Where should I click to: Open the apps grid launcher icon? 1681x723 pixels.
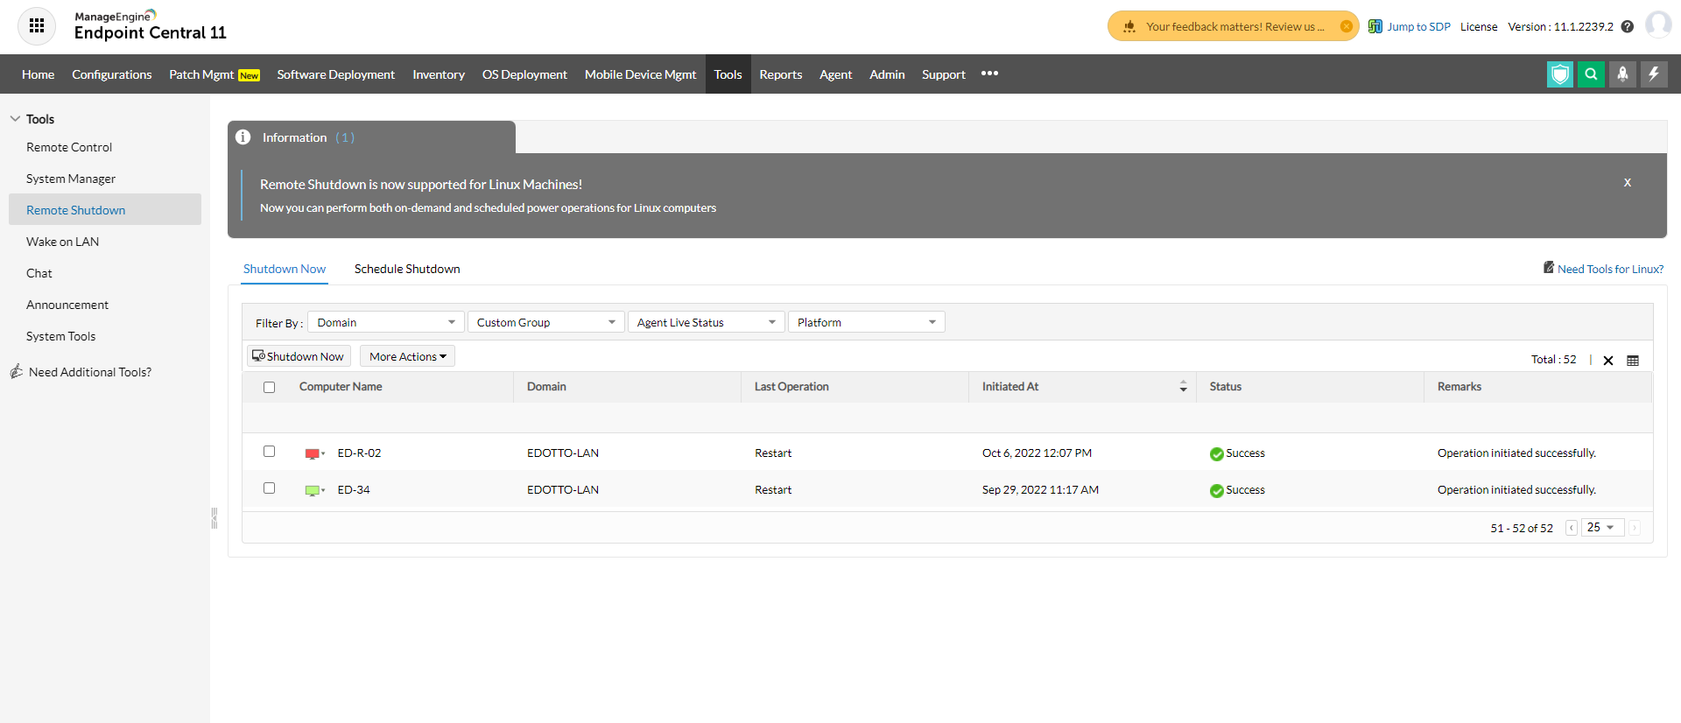click(x=37, y=26)
